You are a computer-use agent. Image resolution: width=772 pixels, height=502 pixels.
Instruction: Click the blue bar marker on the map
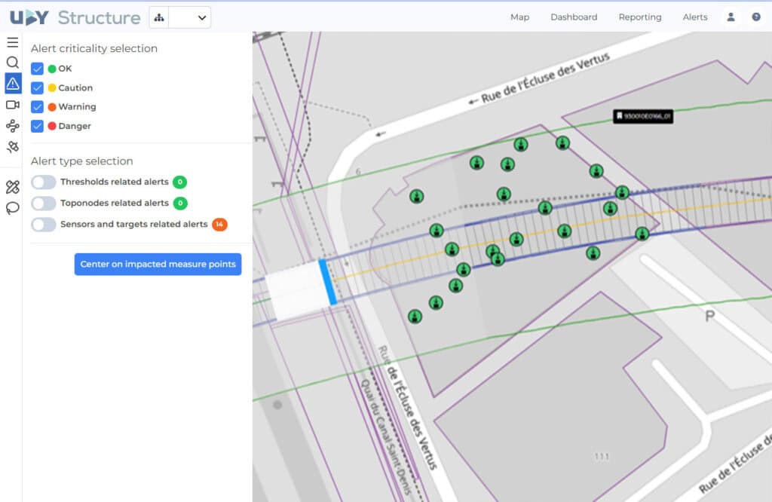(x=327, y=282)
